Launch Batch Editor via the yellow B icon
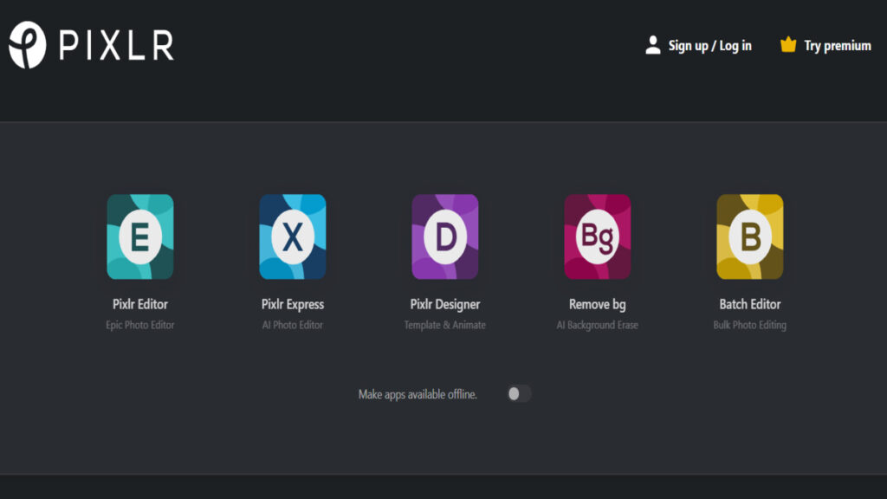 (x=750, y=237)
